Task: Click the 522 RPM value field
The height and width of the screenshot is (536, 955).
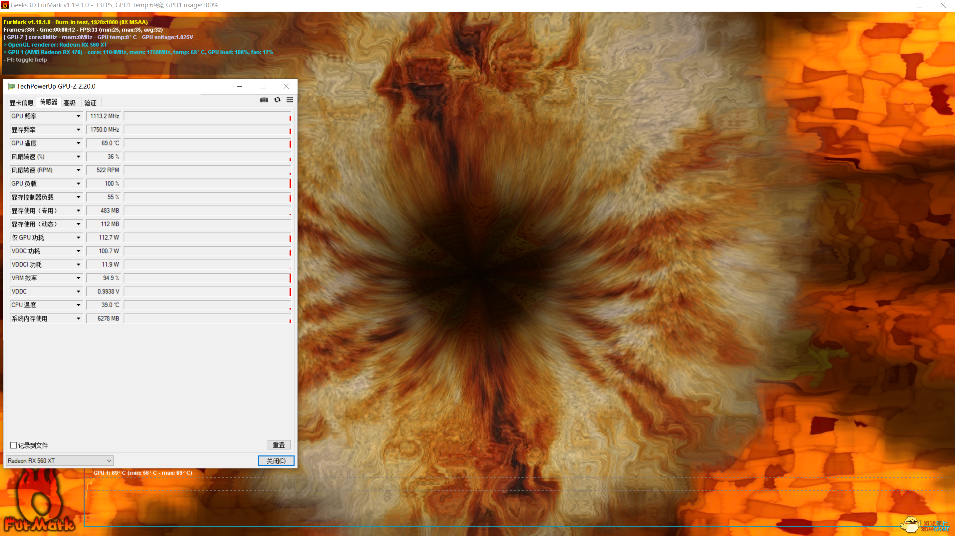Action: point(104,170)
